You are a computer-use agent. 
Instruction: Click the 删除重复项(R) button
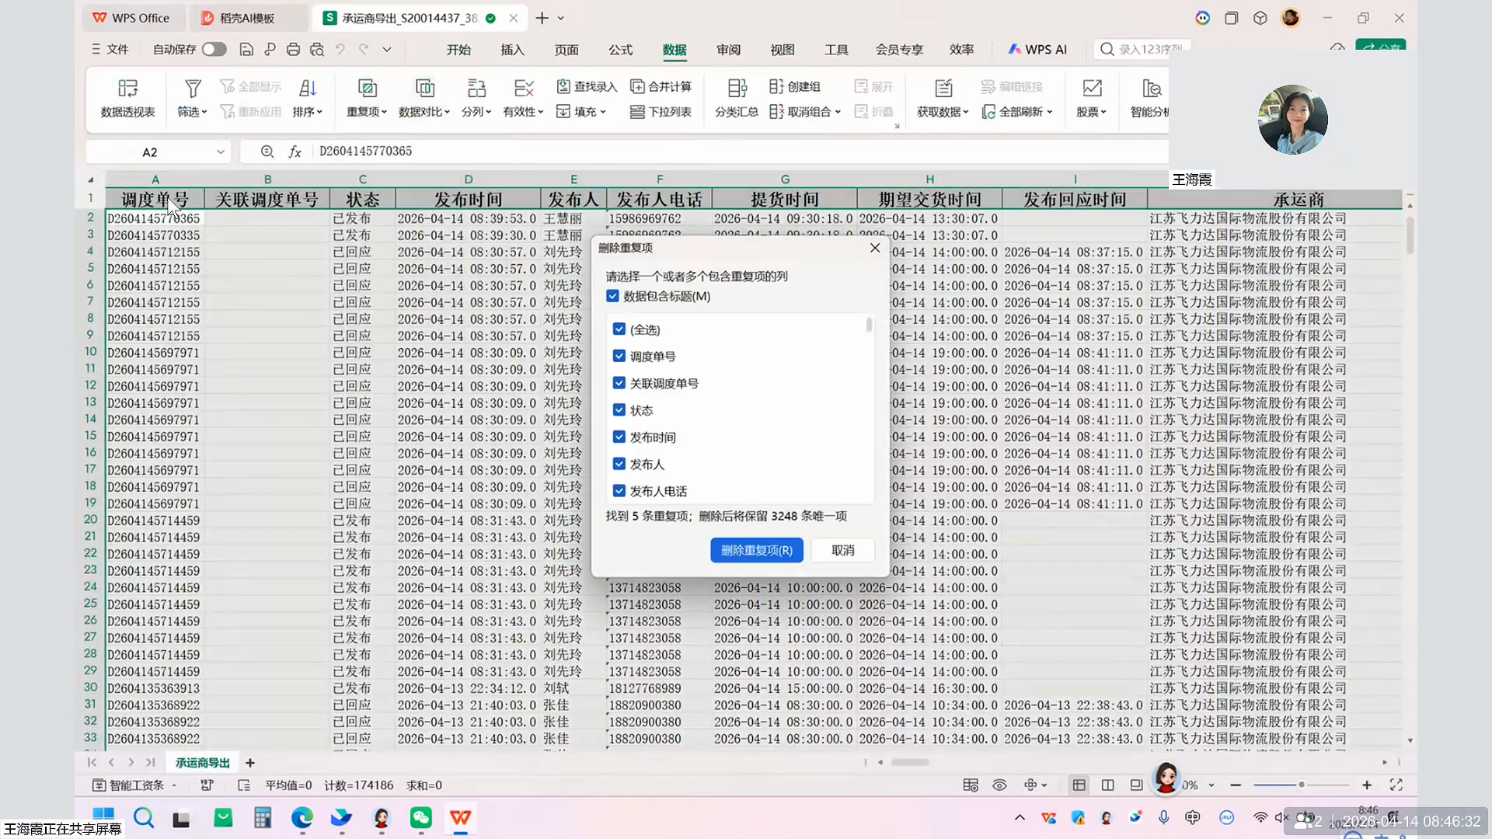coord(756,550)
